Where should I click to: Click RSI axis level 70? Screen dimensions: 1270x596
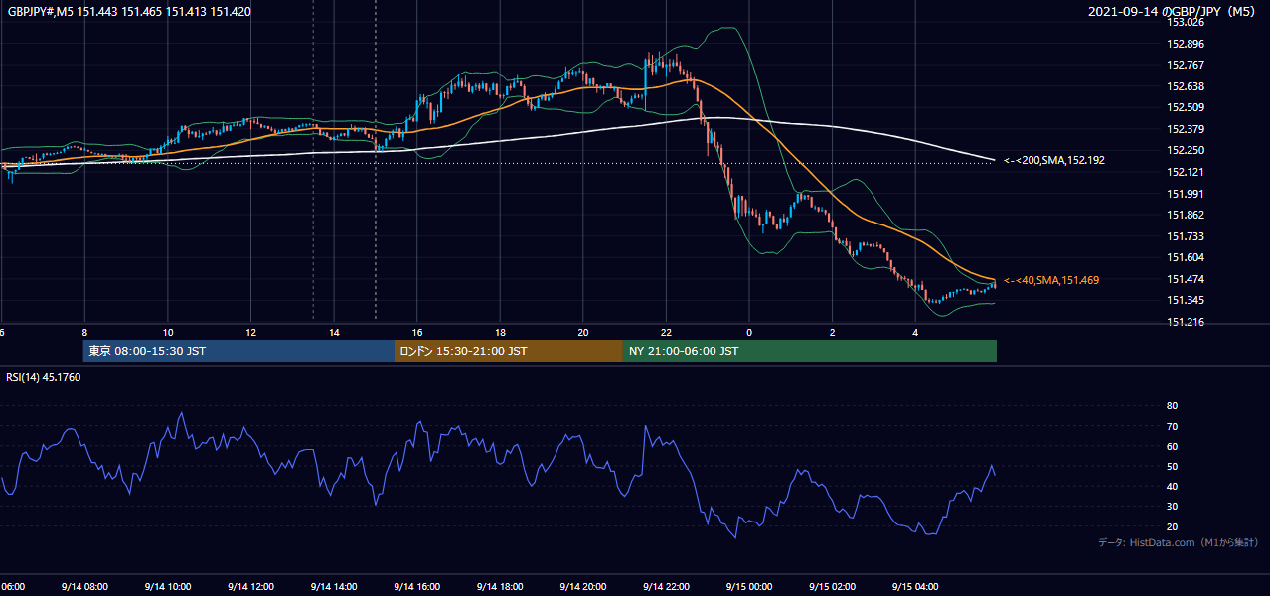(1172, 426)
